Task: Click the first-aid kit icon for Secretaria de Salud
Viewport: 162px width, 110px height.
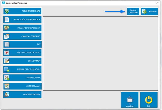Action: coord(7,53)
